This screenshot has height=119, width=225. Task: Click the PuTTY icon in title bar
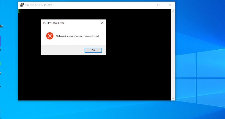(22, 5)
